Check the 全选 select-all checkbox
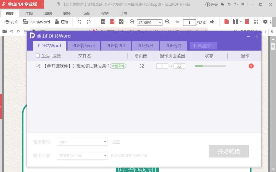 point(38,56)
